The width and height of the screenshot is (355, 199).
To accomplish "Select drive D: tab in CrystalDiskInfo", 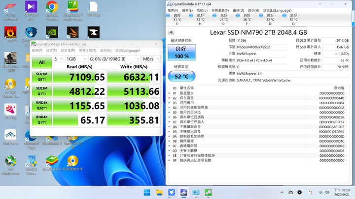I will [270, 19].
